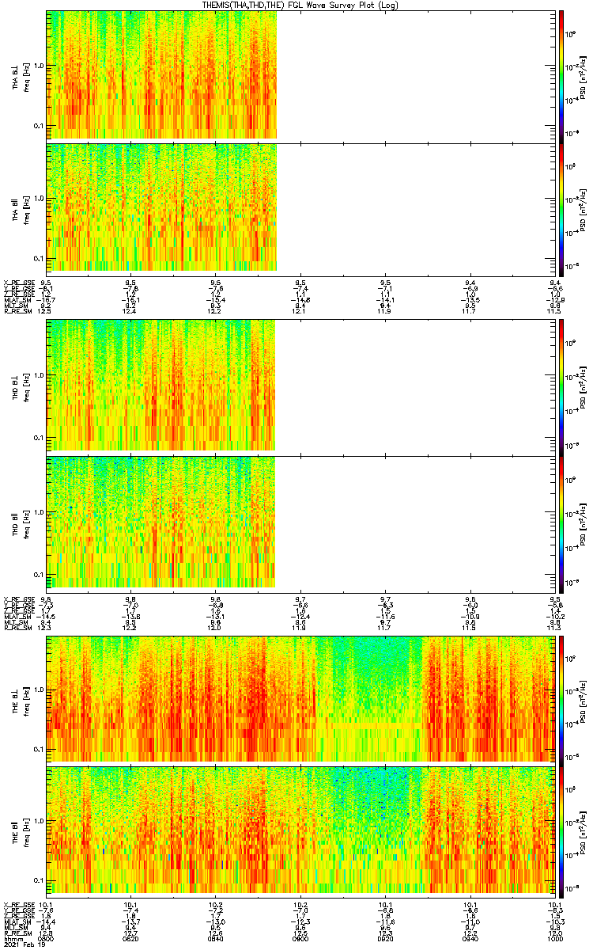Viewport: 593px width, 950px height.
Task: Click the 0940 time tick label
Action: (470, 939)
